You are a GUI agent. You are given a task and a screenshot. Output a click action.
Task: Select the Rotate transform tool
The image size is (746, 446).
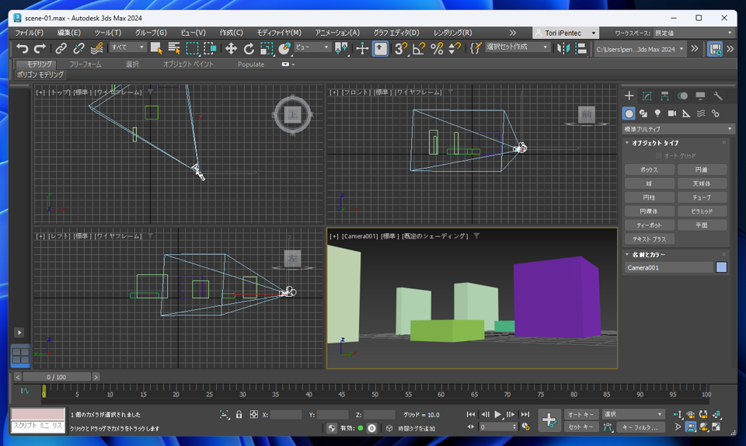(x=249, y=48)
